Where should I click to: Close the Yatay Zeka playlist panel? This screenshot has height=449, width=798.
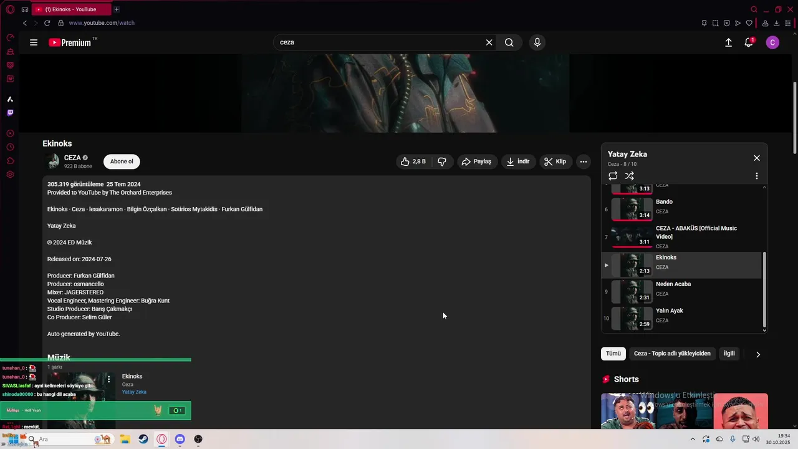click(x=757, y=158)
